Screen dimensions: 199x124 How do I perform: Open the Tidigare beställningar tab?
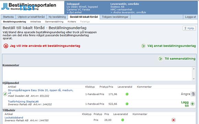[x=115, y=17]
